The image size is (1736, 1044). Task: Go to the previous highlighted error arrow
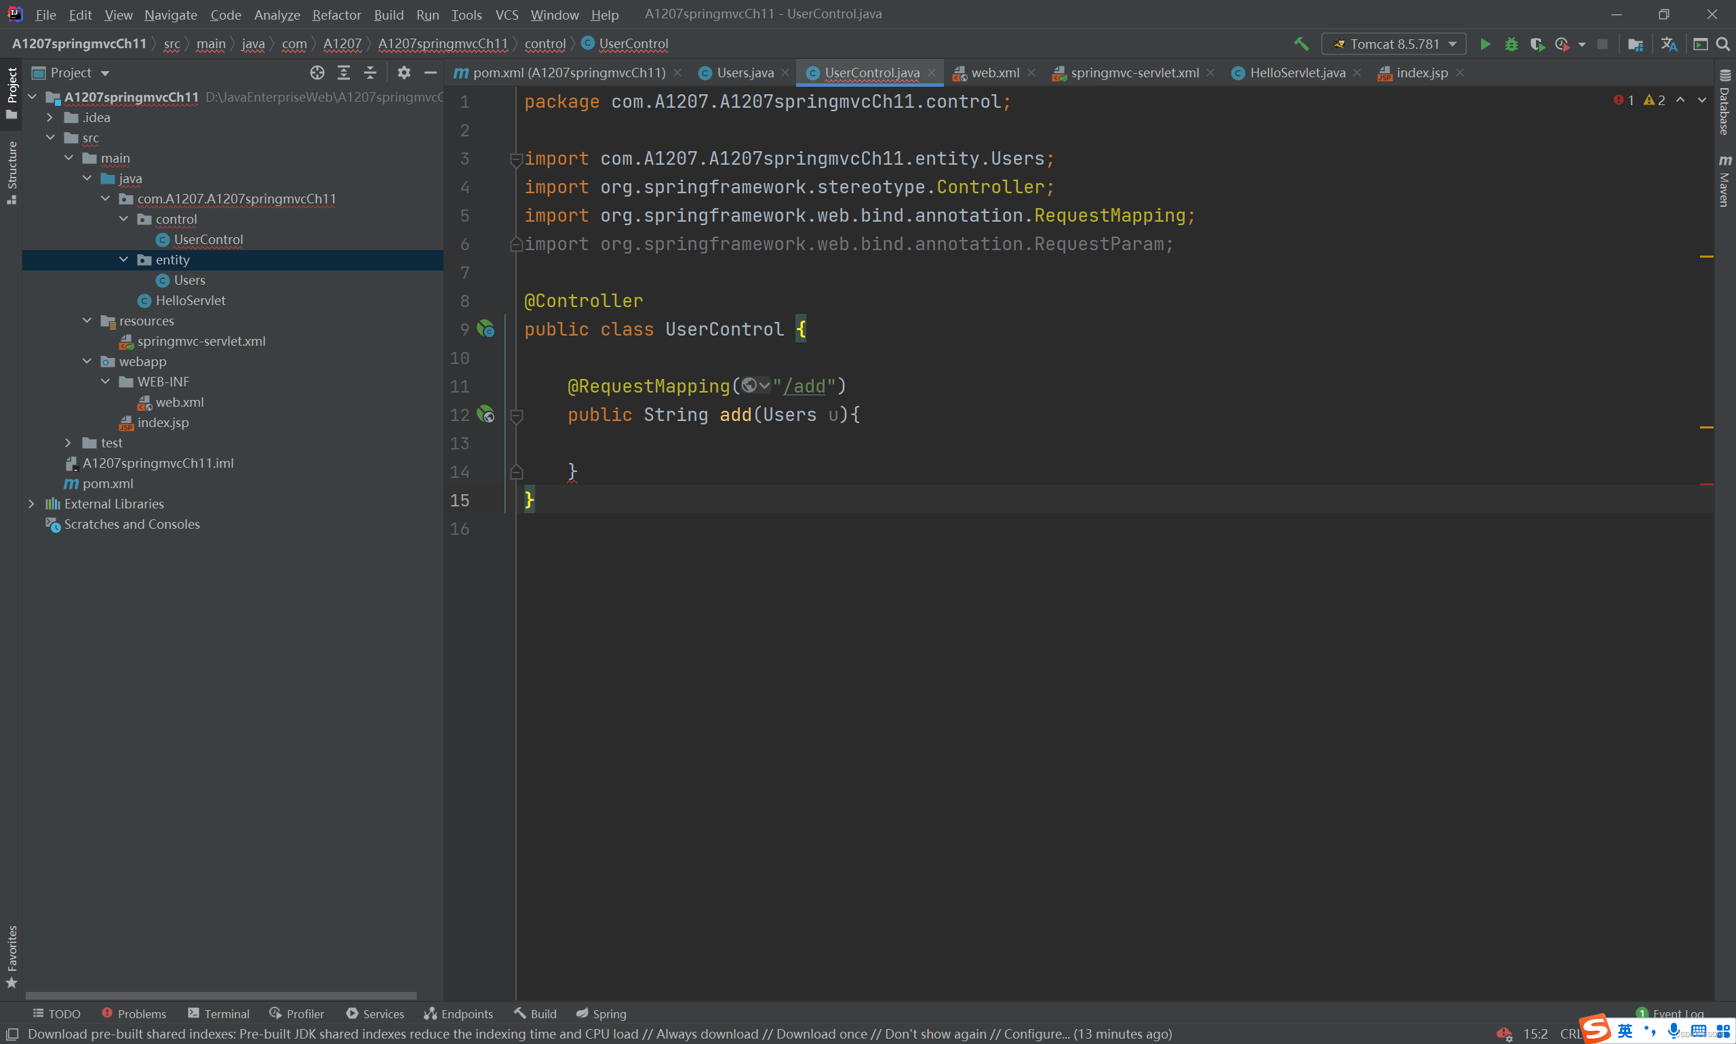[x=1680, y=100]
